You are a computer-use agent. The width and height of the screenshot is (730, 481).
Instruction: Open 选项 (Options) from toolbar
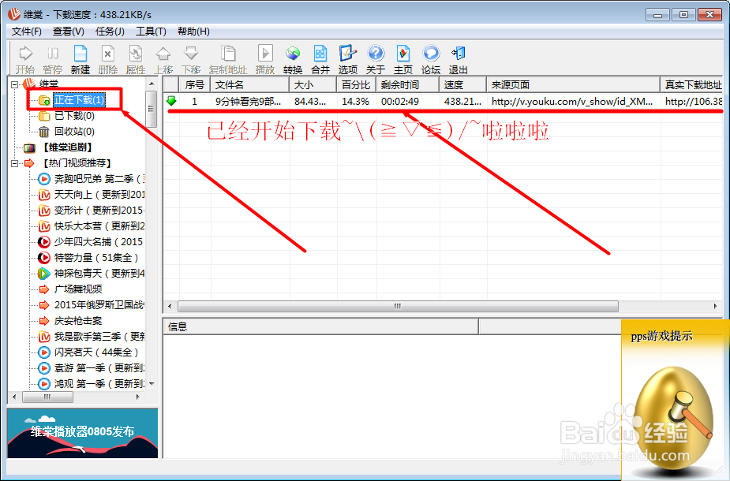348,60
